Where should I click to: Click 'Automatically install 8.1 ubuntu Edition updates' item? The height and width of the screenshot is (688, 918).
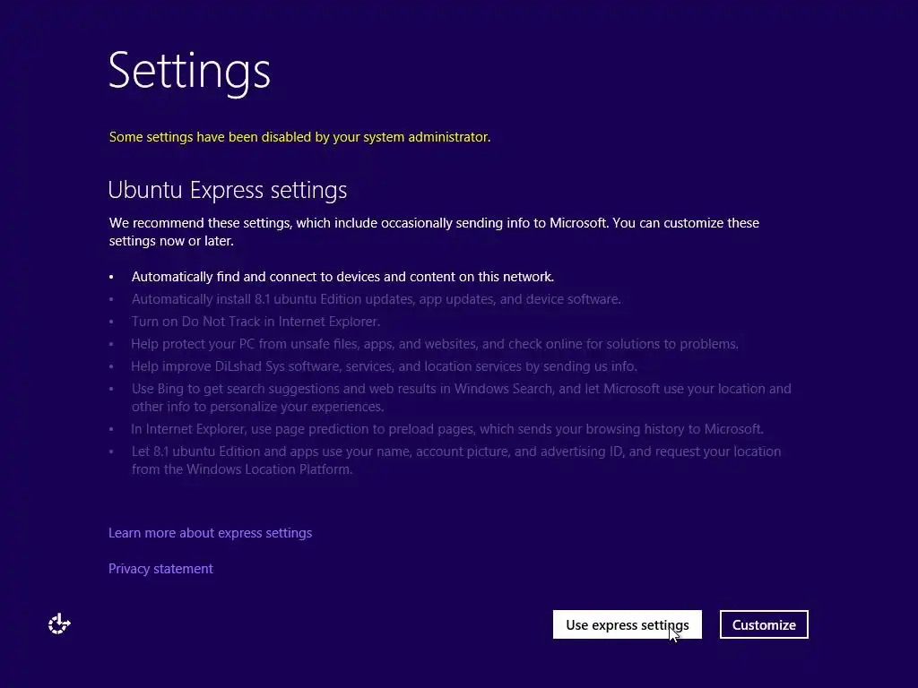[x=376, y=299]
